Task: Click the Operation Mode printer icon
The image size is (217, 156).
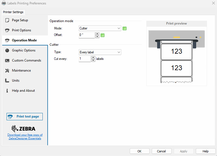Action: click(x=7, y=40)
